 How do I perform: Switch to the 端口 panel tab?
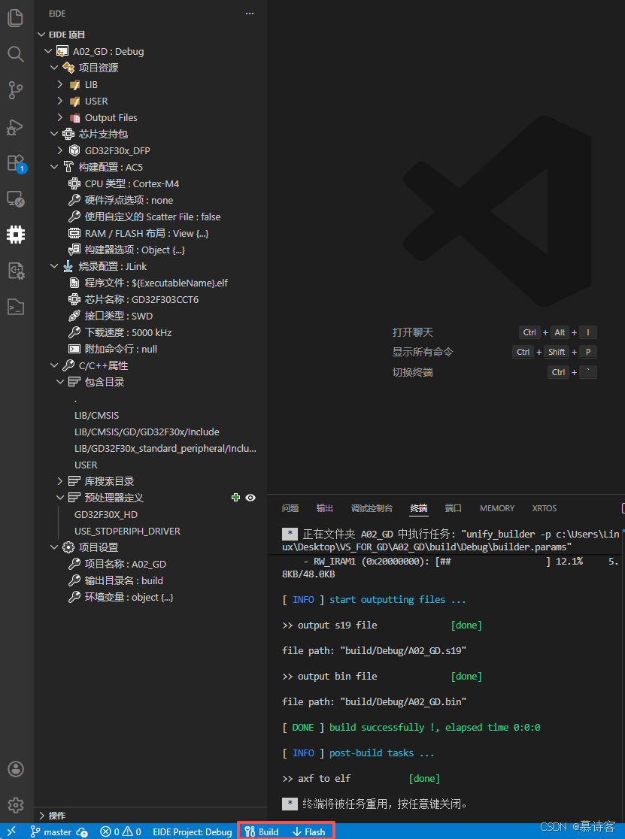pyautogui.click(x=454, y=508)
